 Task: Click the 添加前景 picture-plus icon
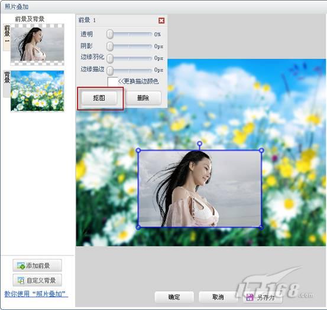tap(21, 266)
